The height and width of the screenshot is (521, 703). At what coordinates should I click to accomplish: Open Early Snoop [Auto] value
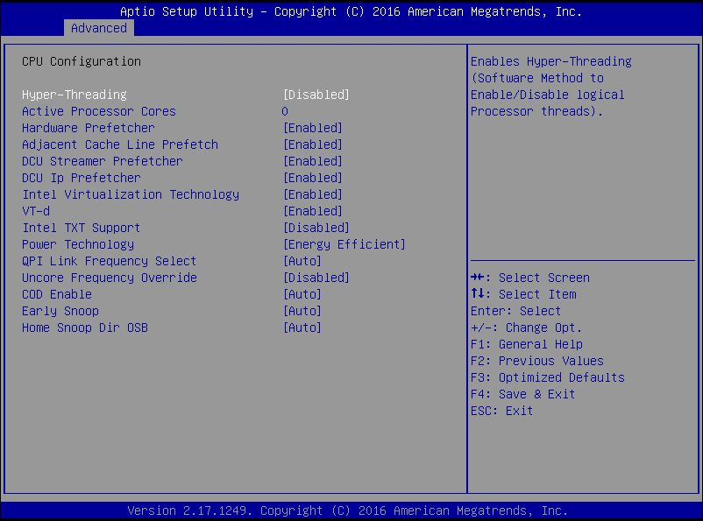[302, 311]
